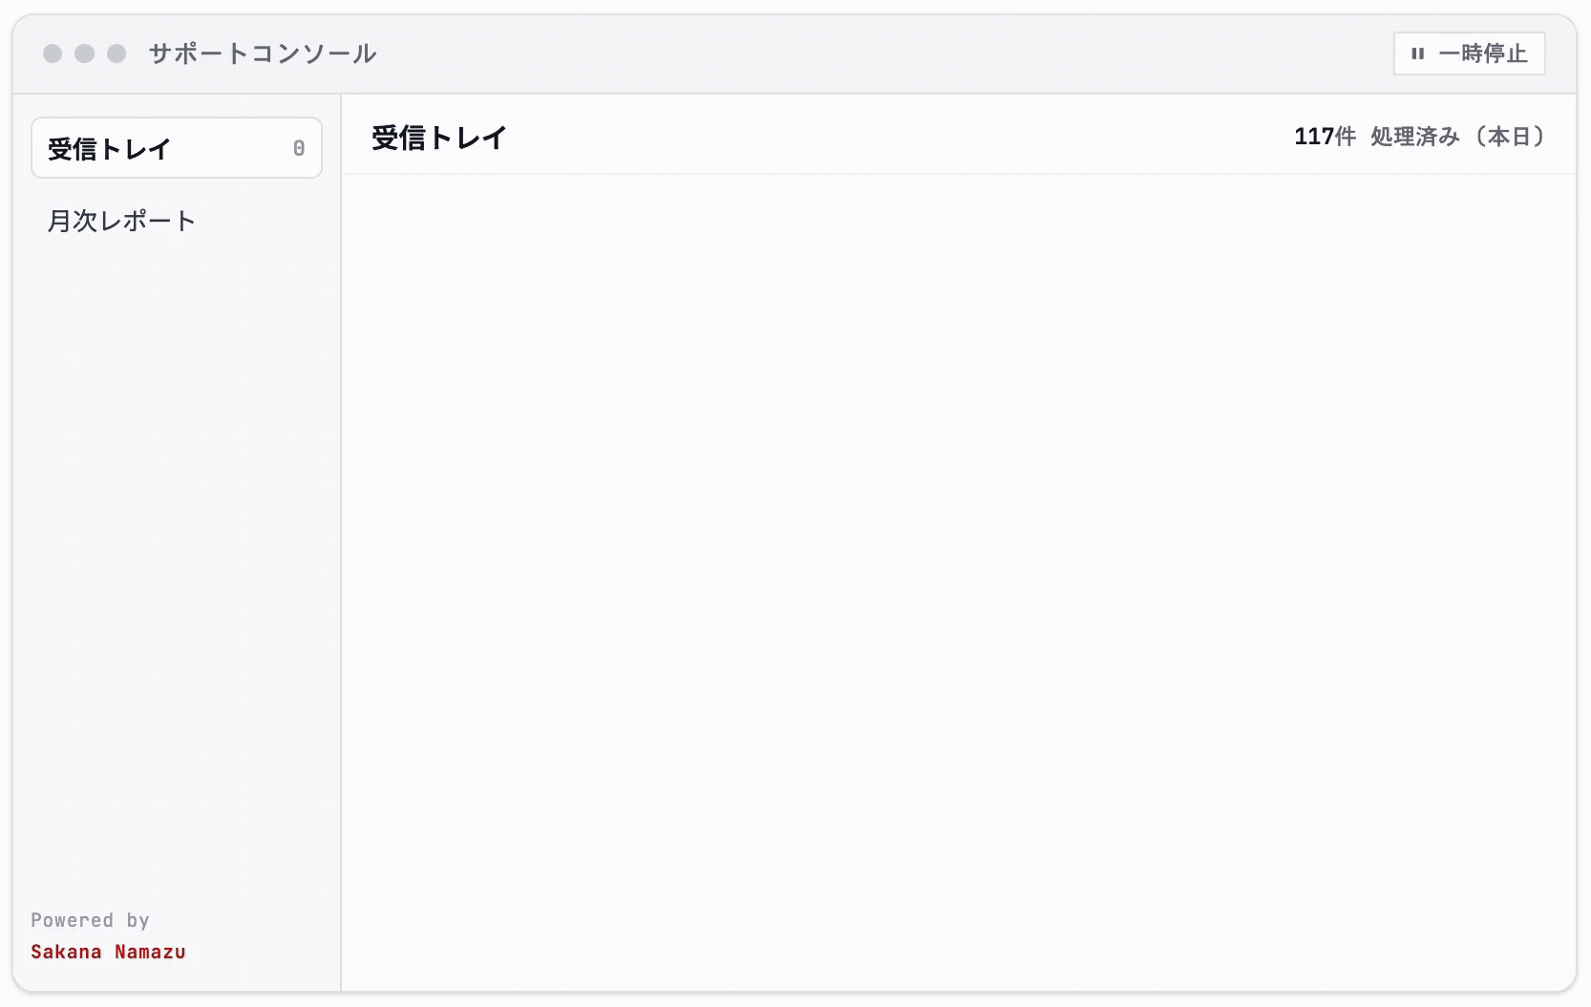Click the rightmost gray window dot

(x=117, y=54)
